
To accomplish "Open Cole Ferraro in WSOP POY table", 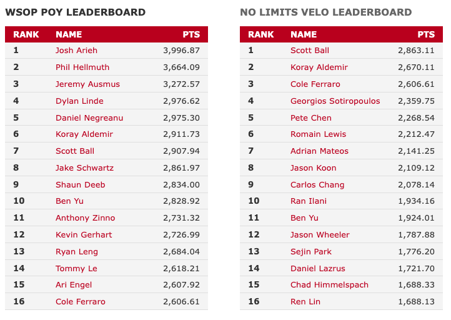I will point(80,302).
